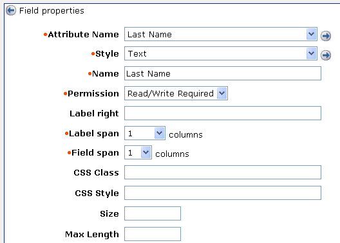Click the Name label
Screen dimensions: 340x243
pyautogui.click(x=106, y=74)
